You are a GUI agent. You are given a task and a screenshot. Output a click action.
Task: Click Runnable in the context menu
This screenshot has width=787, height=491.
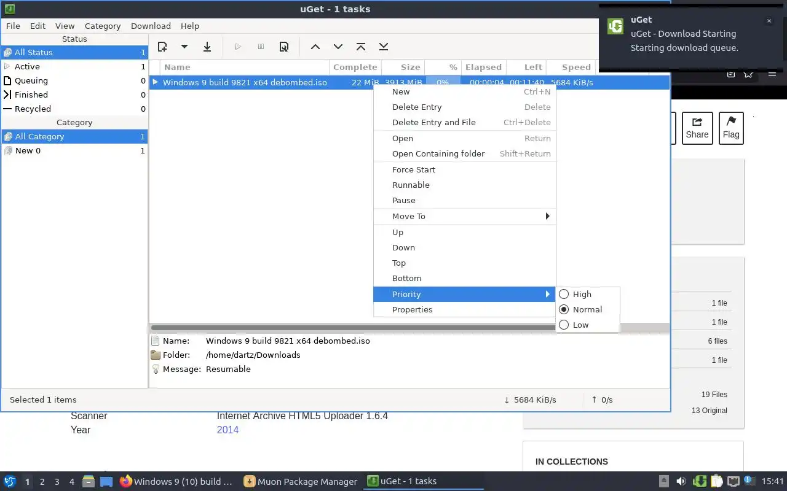pos(464,185)
